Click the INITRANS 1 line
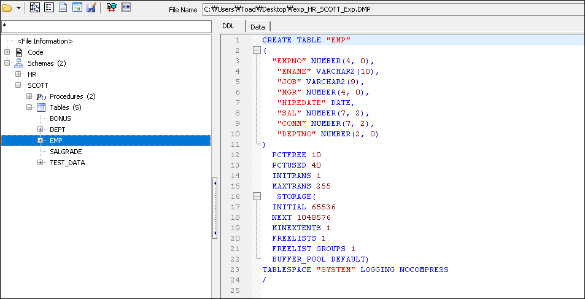Viewport: 585px width, 299px height. click(296, 176)
